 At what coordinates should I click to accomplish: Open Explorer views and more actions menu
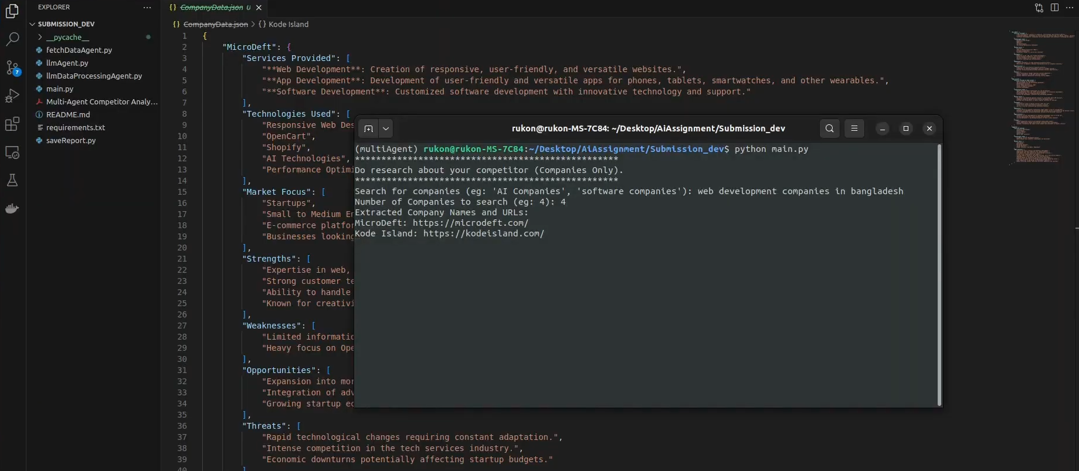147,8
